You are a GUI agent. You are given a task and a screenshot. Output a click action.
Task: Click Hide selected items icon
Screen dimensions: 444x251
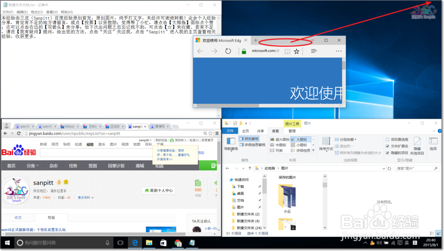417,145
